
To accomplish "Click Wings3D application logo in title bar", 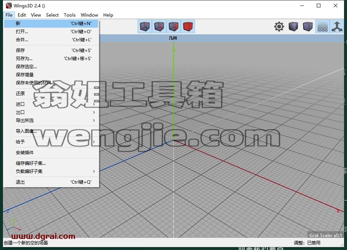I will coord(8,6).
